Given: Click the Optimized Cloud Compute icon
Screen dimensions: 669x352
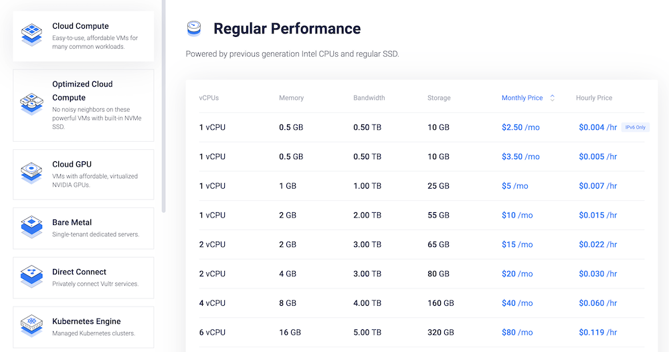Looking at the screenshot, I should [32, 105].
